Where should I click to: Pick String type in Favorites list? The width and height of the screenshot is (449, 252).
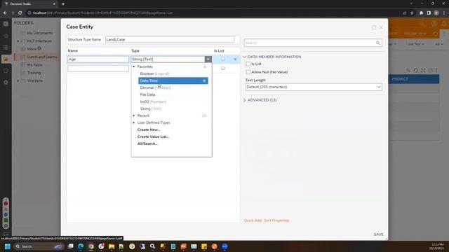151,108
